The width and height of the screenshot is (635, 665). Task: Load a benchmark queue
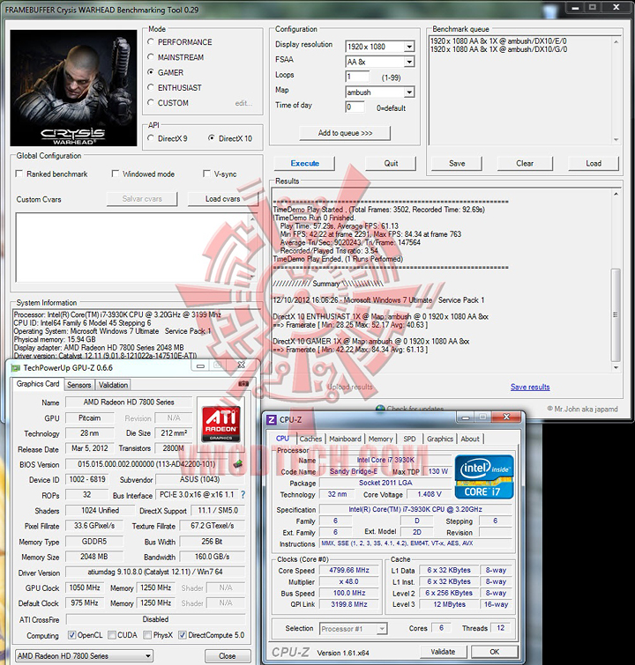click(594, 163)
